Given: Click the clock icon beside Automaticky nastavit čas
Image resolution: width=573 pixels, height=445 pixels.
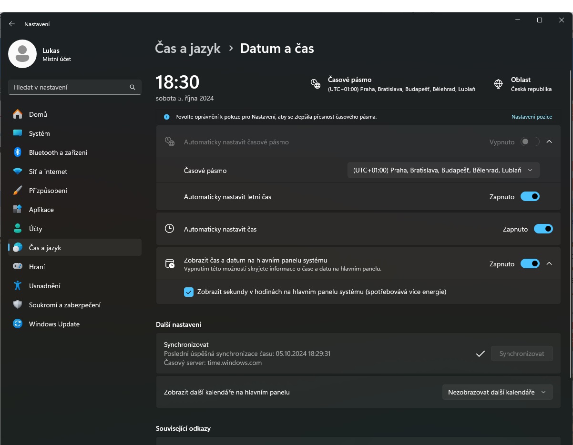Looking at the screenshot, I should click(x=169, y=229).
